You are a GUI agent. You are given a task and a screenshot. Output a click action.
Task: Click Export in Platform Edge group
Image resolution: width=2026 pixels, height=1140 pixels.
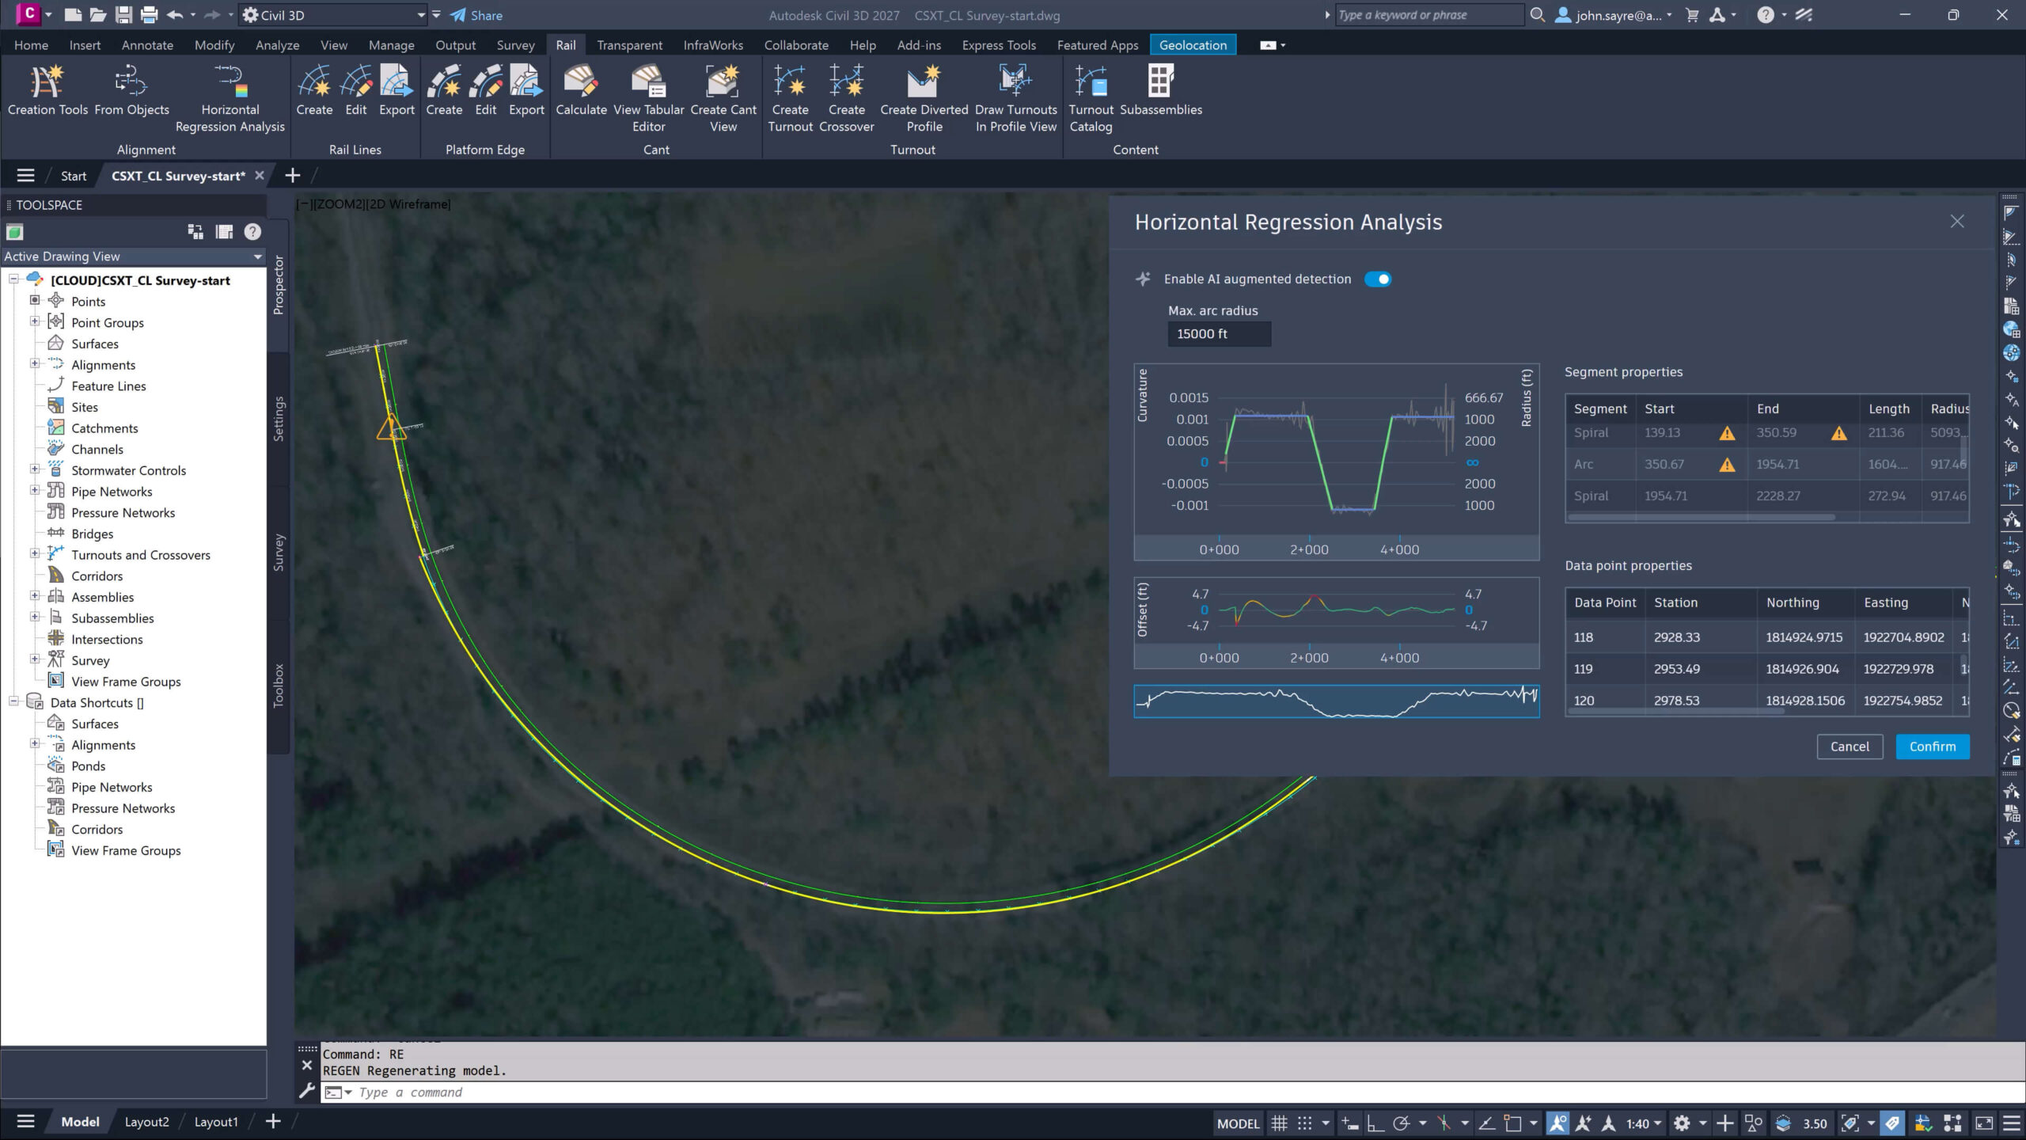pos(526,91)
